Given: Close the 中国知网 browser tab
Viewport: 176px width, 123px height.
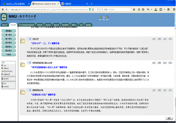Looking at the screenshot, I should coord(87,4).
